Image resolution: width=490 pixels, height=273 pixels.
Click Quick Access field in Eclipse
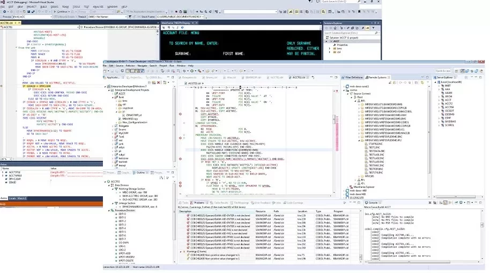pos(443,71)
